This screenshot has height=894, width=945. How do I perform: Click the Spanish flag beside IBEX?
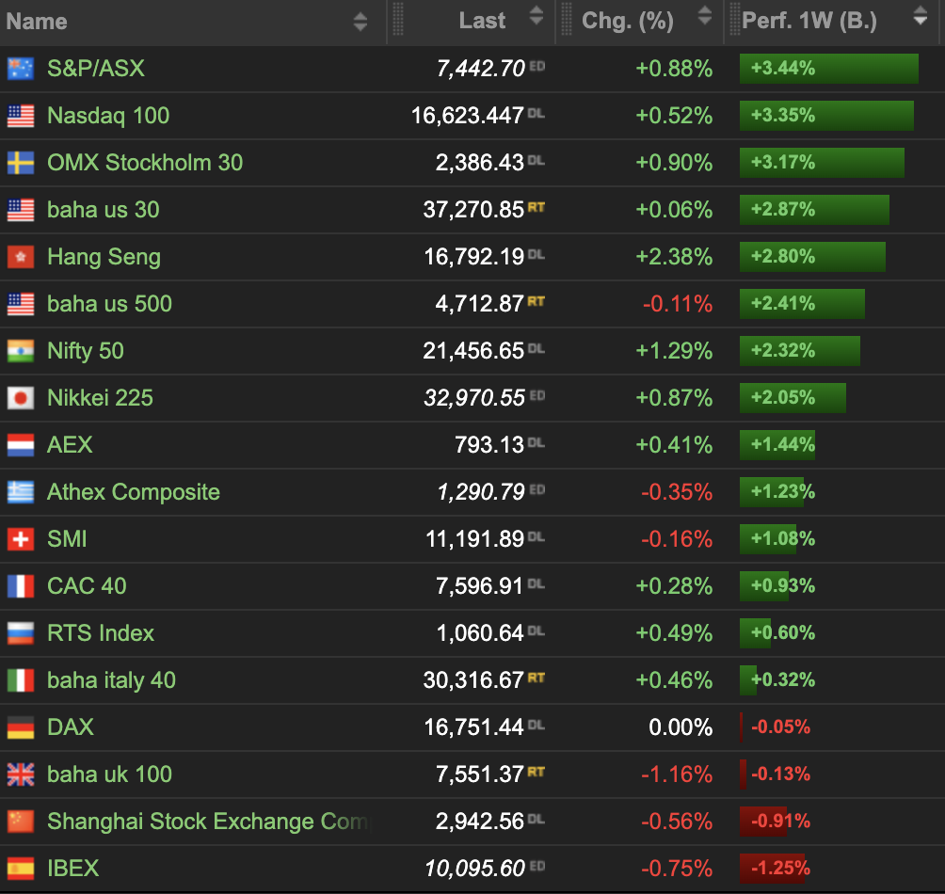pyautogui.click(x=21, y=868)
